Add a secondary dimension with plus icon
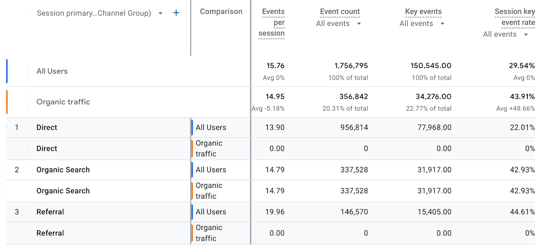 tap(176, 13)
